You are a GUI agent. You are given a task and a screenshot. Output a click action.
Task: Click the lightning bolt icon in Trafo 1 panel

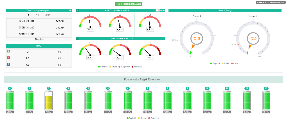(70, 10)
